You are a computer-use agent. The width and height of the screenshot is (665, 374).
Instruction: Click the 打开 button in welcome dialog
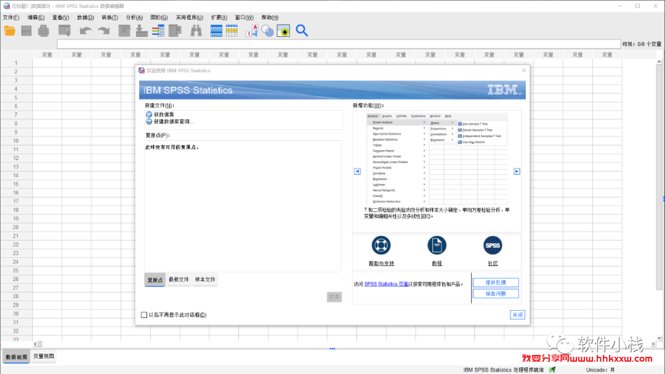tap(334, 297)
